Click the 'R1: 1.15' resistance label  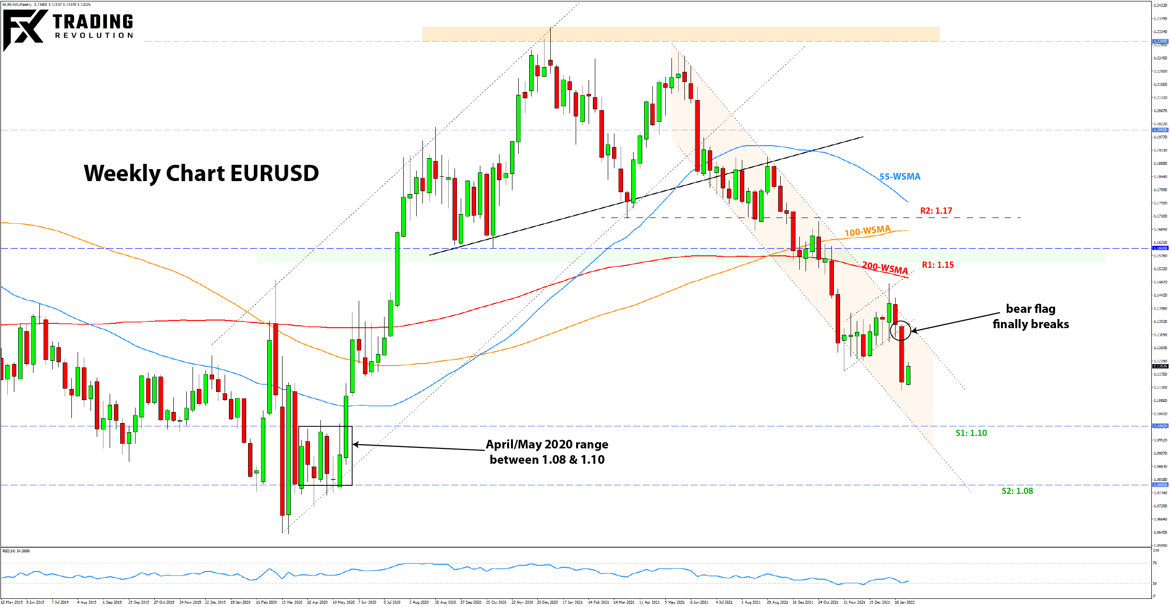click(938, 265)
